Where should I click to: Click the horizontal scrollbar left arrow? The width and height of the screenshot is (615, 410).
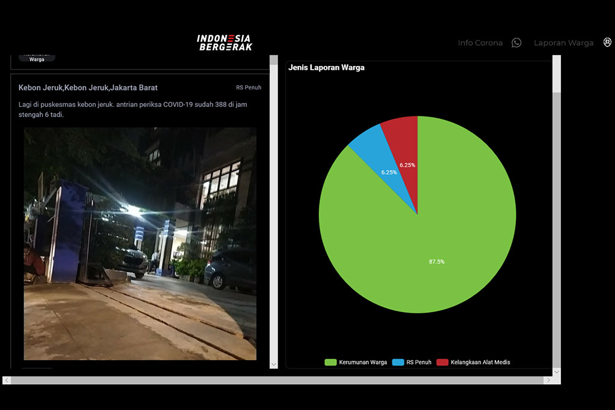pyautogui.click(x=7, y=381)
